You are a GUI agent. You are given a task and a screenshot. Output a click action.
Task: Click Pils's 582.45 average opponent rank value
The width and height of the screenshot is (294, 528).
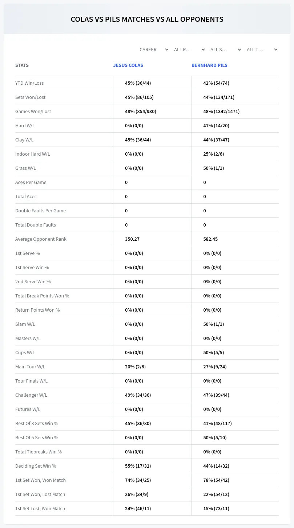click(x=211, y=239)
